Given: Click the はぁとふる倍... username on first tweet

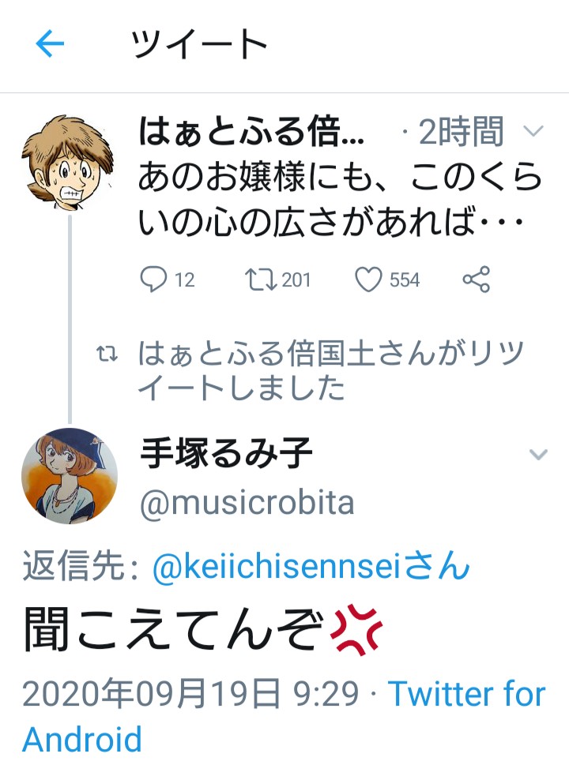Looking at the screenshot, I should [251, 133].
